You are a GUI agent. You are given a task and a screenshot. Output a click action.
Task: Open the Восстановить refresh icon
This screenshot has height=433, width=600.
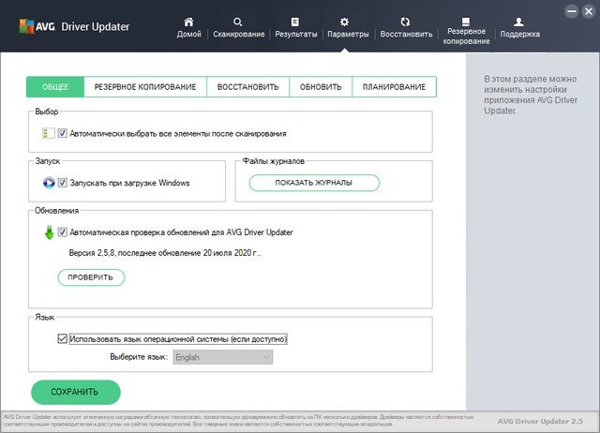(x=405, y=21)
